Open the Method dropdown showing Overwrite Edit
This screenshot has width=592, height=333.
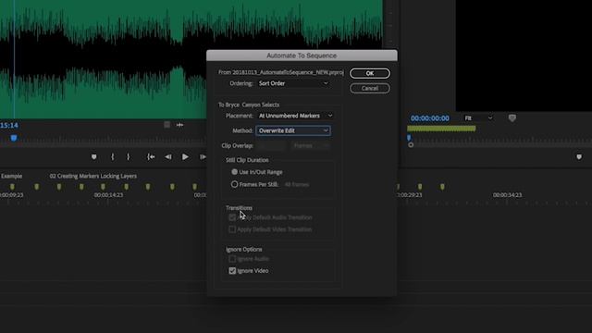(x=293, y=130)
